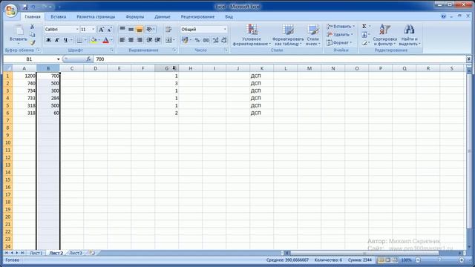Pick the red font color A swatch

click(x=105, y=40)
